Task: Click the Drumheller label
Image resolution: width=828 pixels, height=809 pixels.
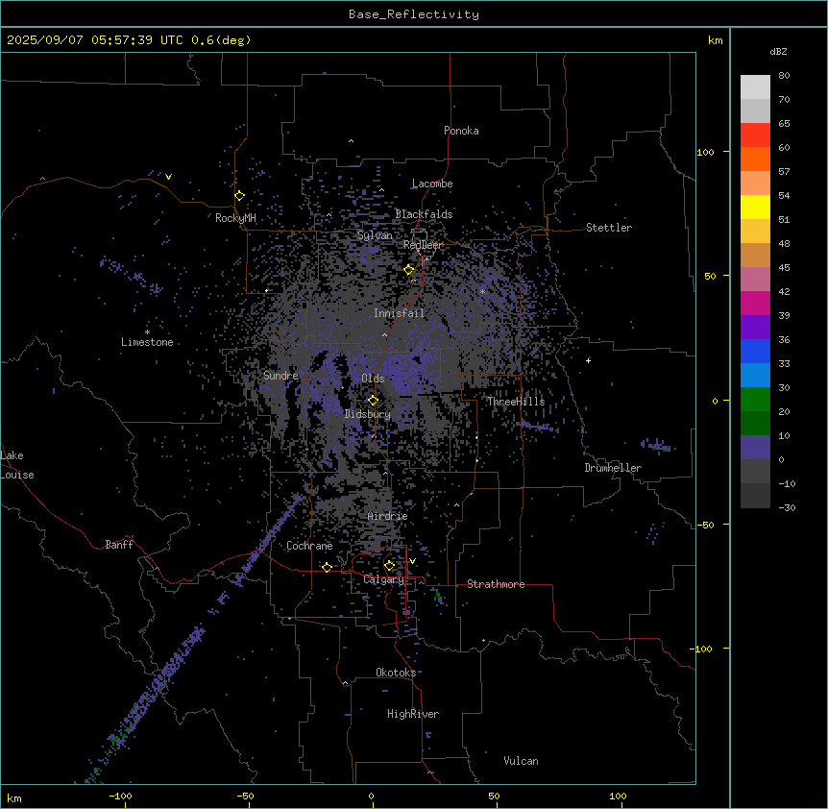Action: point(613,468)
